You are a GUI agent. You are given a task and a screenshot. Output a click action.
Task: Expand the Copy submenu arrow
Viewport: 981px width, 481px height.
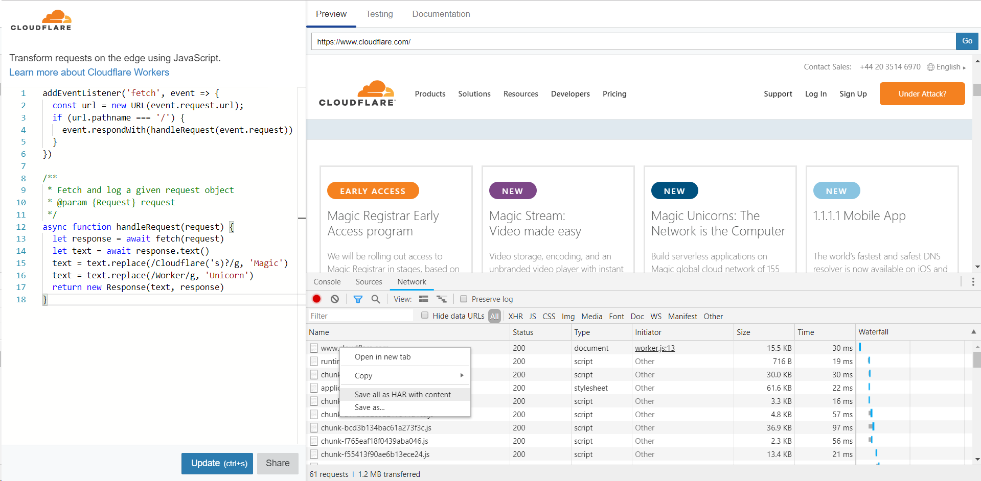462,375
